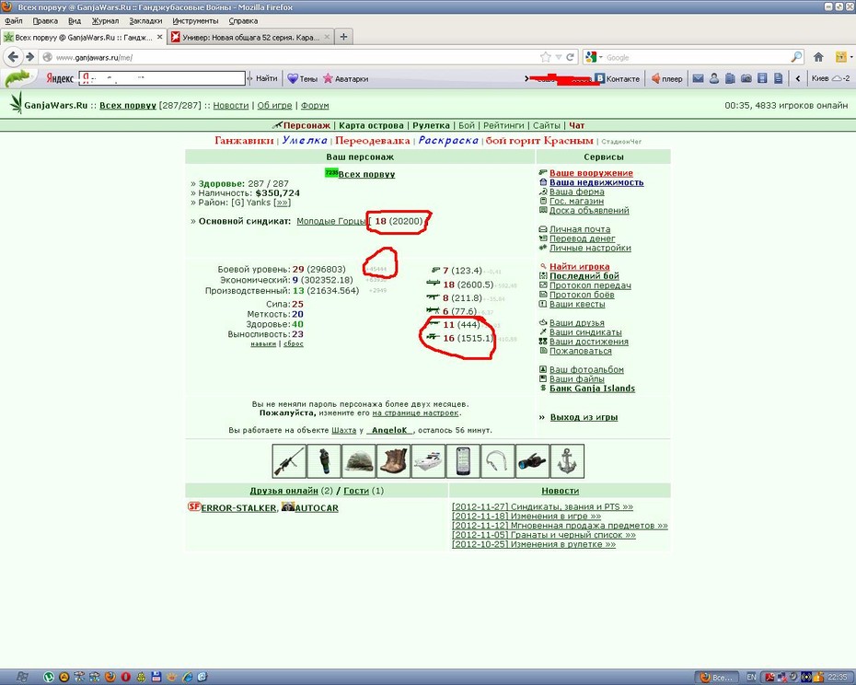The height and width of the screenshot is (685, 856).
Task: Open a new browser tab
Action: point(343,37)
